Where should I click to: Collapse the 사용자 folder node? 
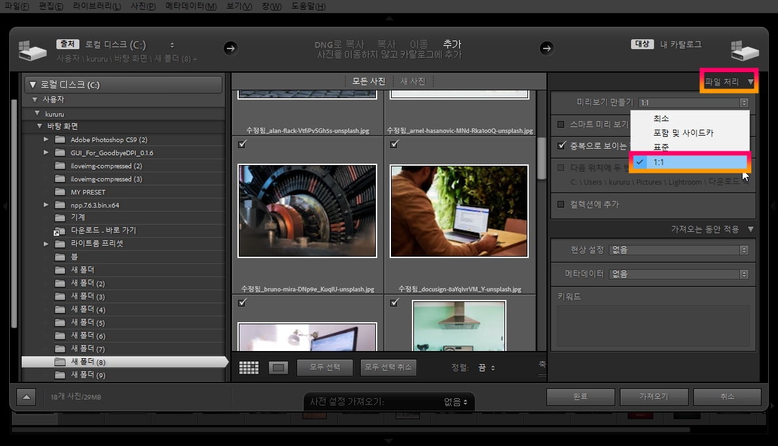pos(35,100)
